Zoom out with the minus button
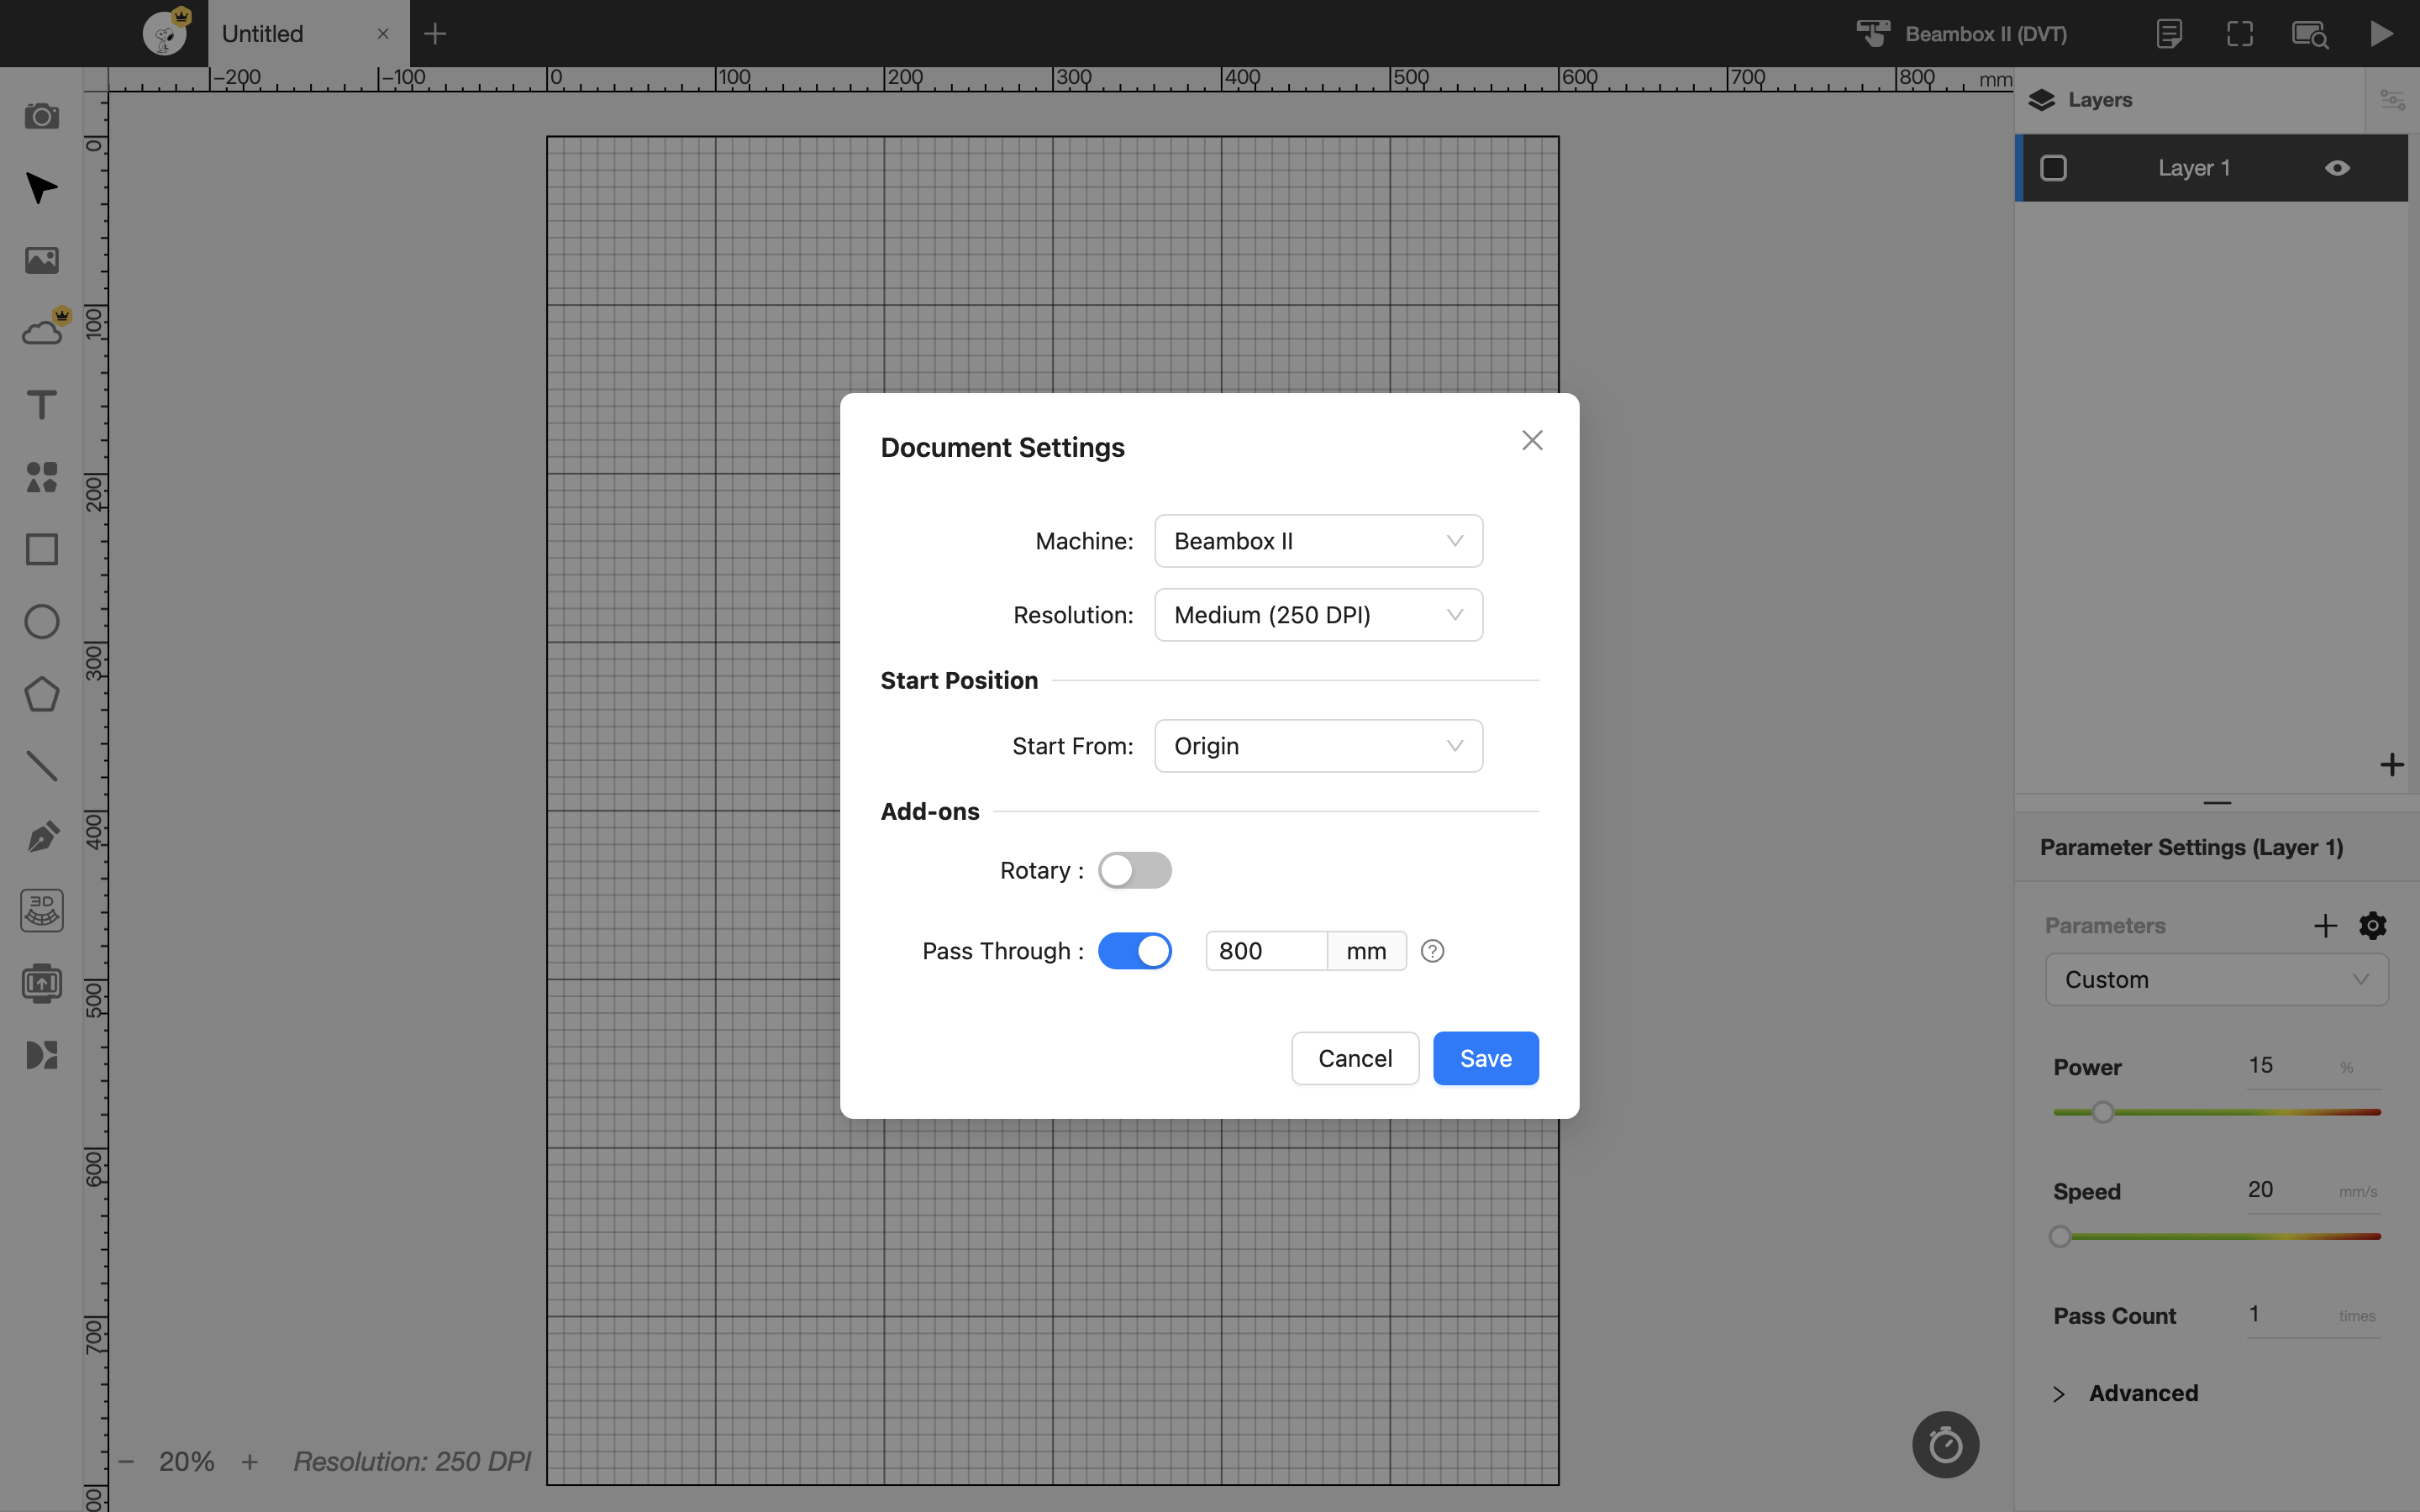 [126, 1461]
